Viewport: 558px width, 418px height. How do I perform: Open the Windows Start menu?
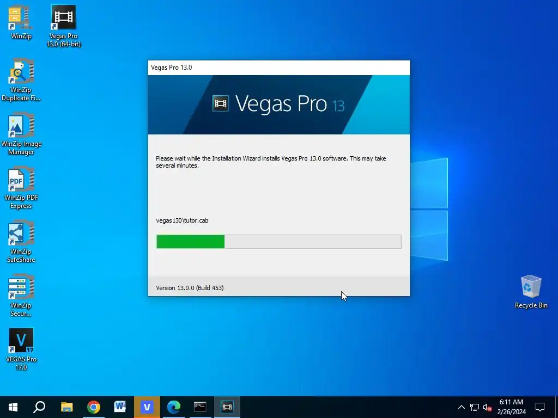[x=13, y=407]
